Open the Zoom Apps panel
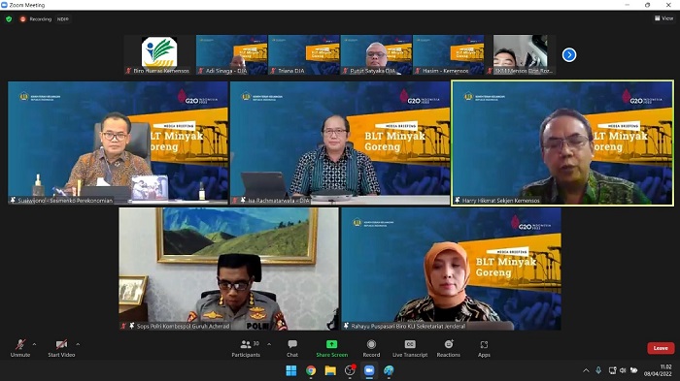680x381 pixels. (484, 348)
